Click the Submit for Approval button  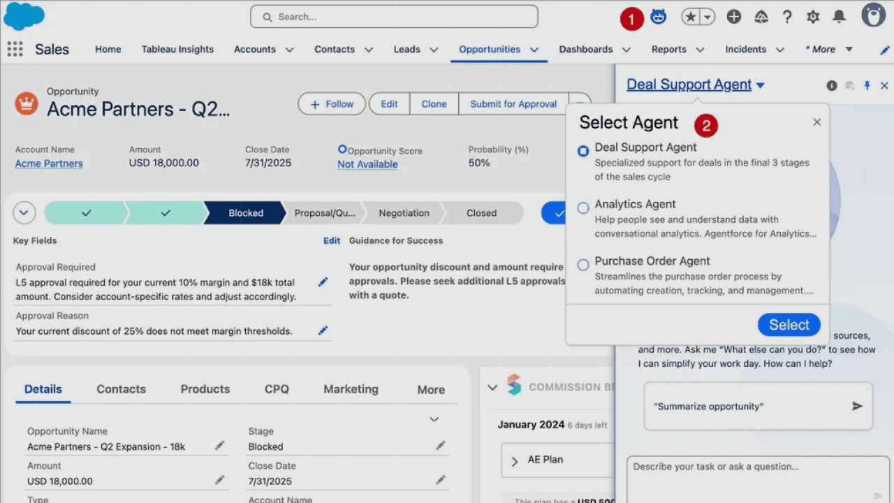click(x=513, y=104)
